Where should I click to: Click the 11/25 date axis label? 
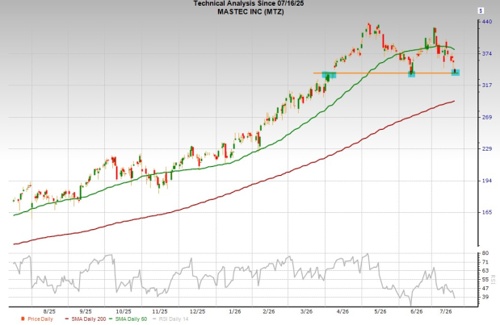160,311
